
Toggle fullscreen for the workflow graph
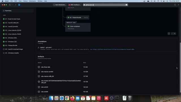[x=169, y=33]
